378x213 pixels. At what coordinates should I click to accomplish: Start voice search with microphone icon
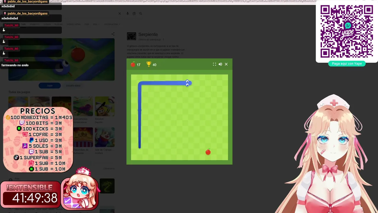128,13
